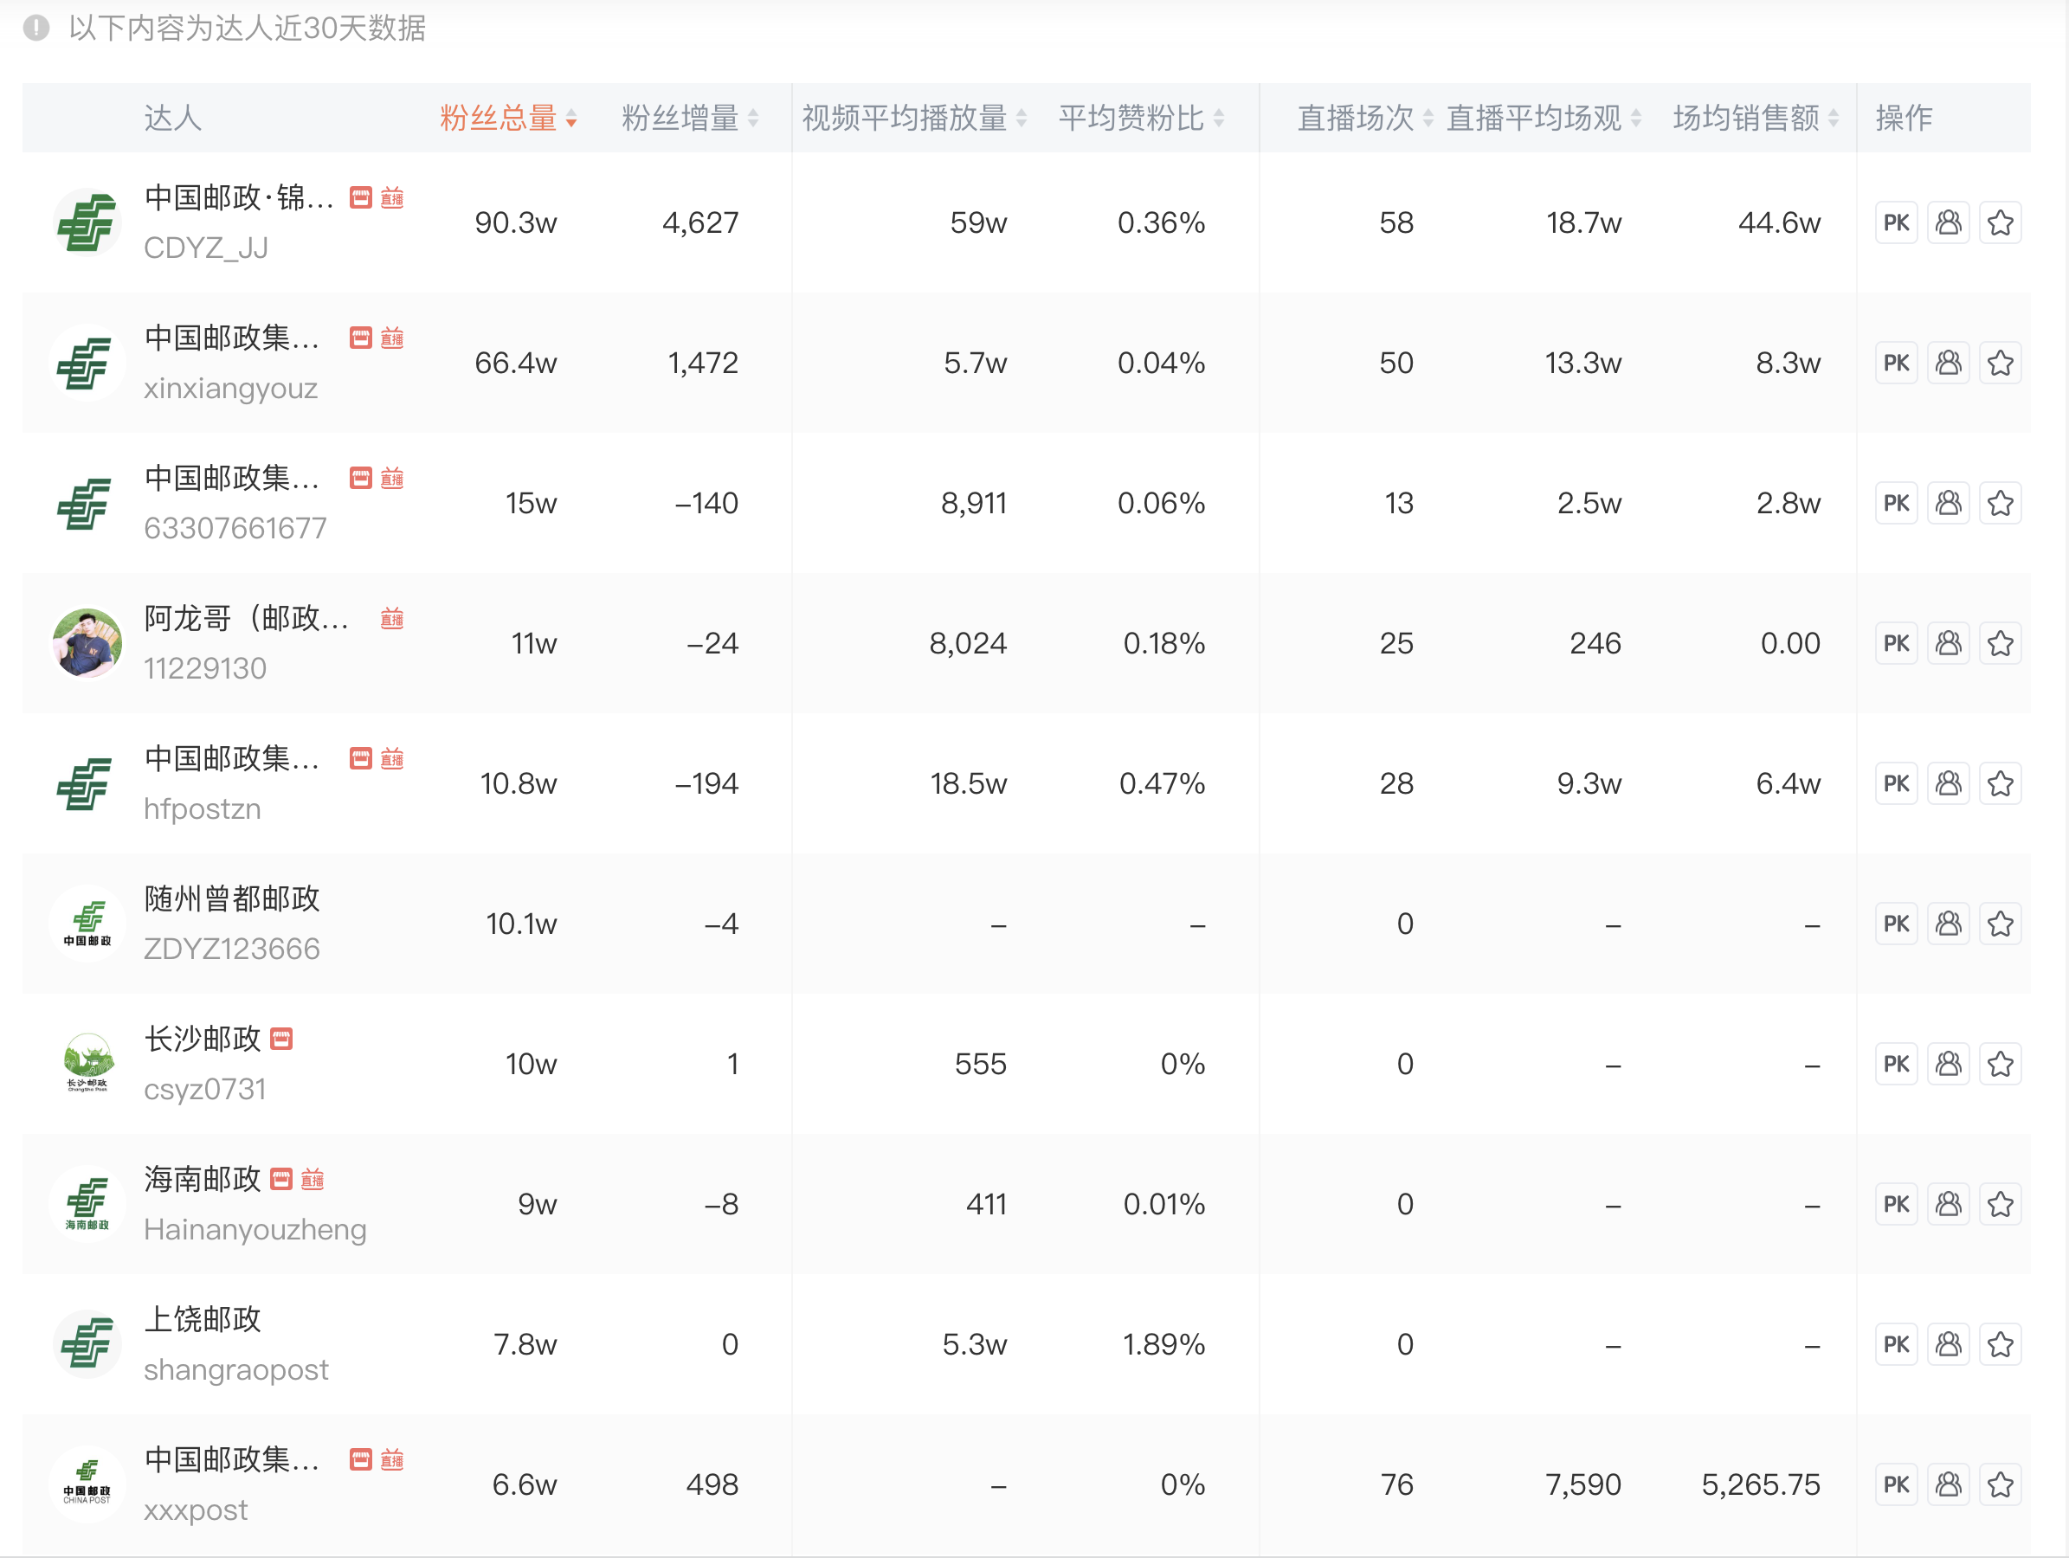Click the live-stream badge beside 海南邮政

point(313,1179)
